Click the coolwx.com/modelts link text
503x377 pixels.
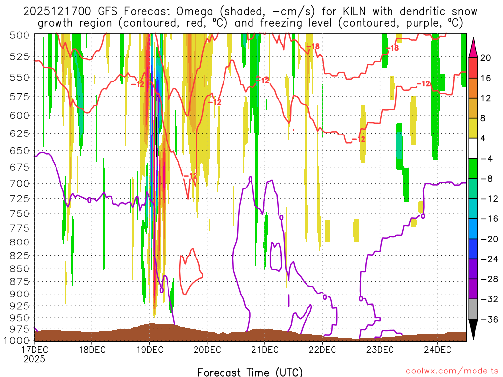coord(452,371)
